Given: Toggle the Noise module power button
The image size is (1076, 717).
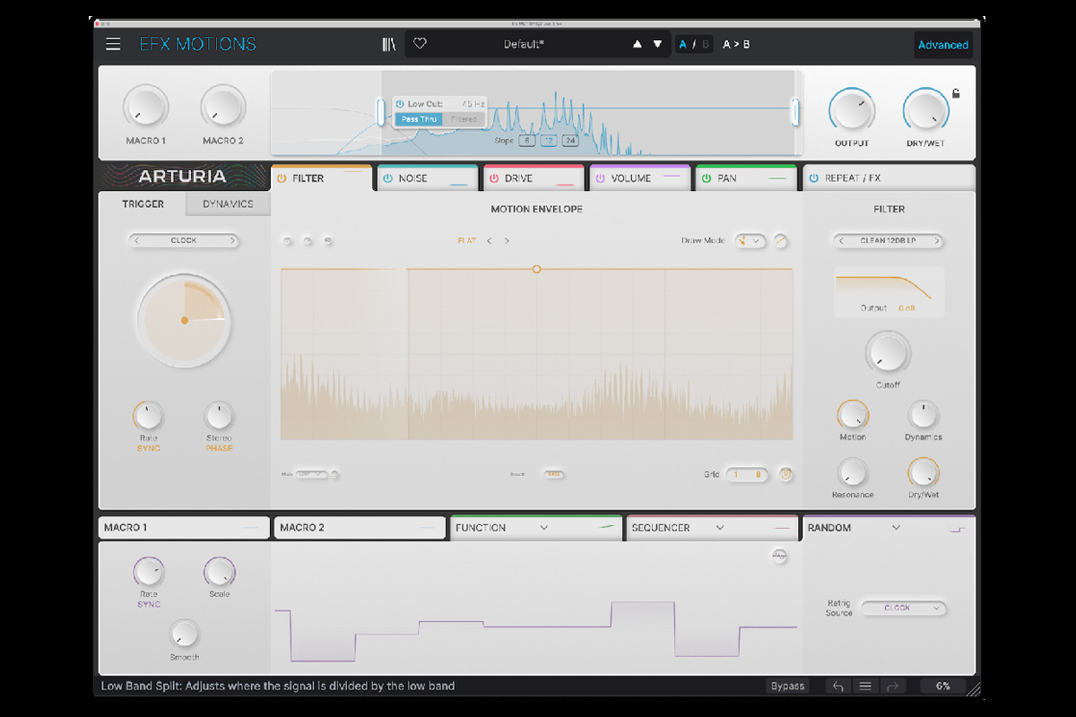Looking at the screenshot, I should (388, 178).
